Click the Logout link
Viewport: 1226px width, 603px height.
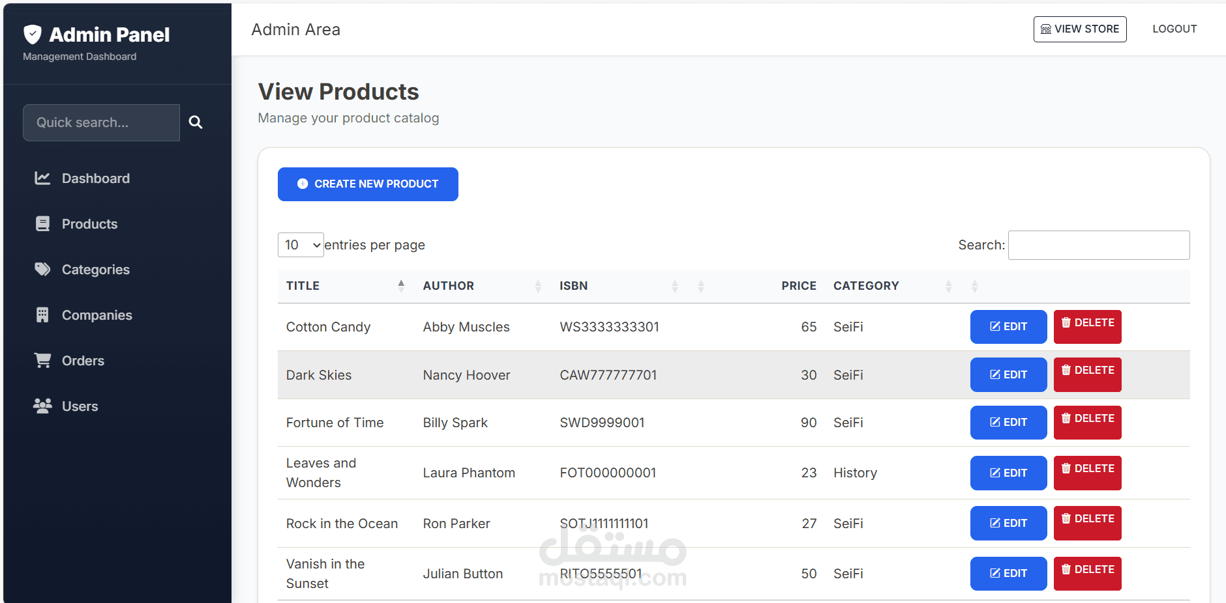1174,29
